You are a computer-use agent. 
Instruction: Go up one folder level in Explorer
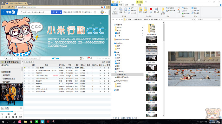click(122, 20)
